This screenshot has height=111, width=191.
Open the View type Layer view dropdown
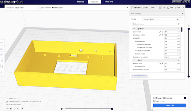pos(21,8)
